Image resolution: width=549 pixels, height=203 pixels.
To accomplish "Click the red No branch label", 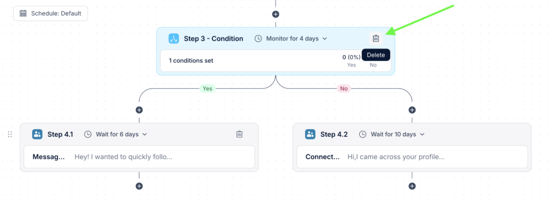I will (344, 89).
